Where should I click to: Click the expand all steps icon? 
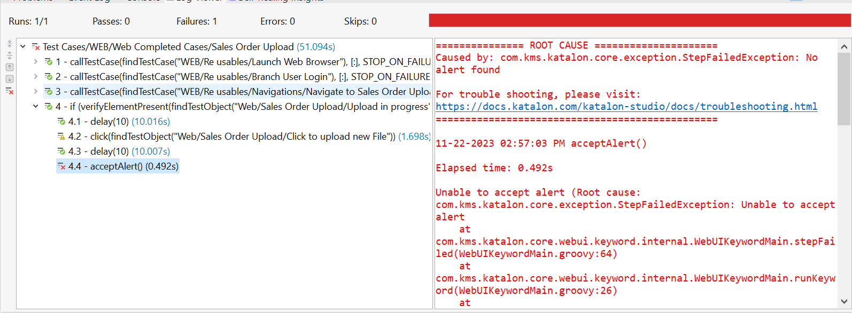(x=10, y=55)
